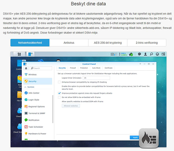Click the chat notifications bubble icon
Viewport: 174px width, 151px height.
point(139,54)
